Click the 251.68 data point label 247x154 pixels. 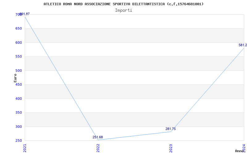[98, 137]
